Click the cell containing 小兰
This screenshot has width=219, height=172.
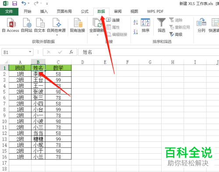coord(38,157)
